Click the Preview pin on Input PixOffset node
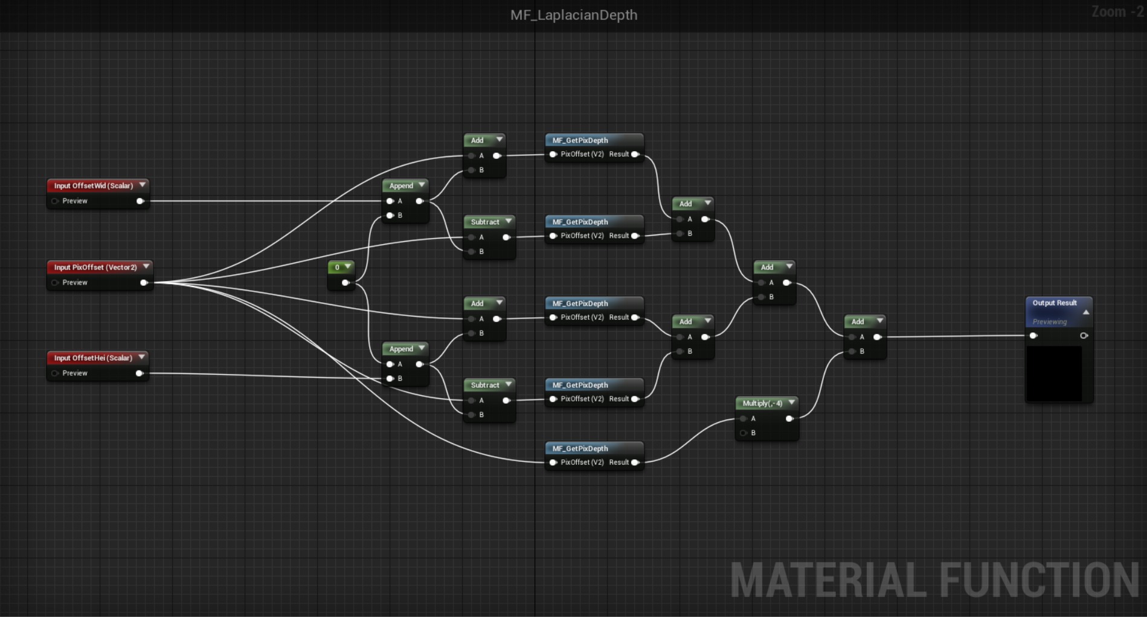 55,283
